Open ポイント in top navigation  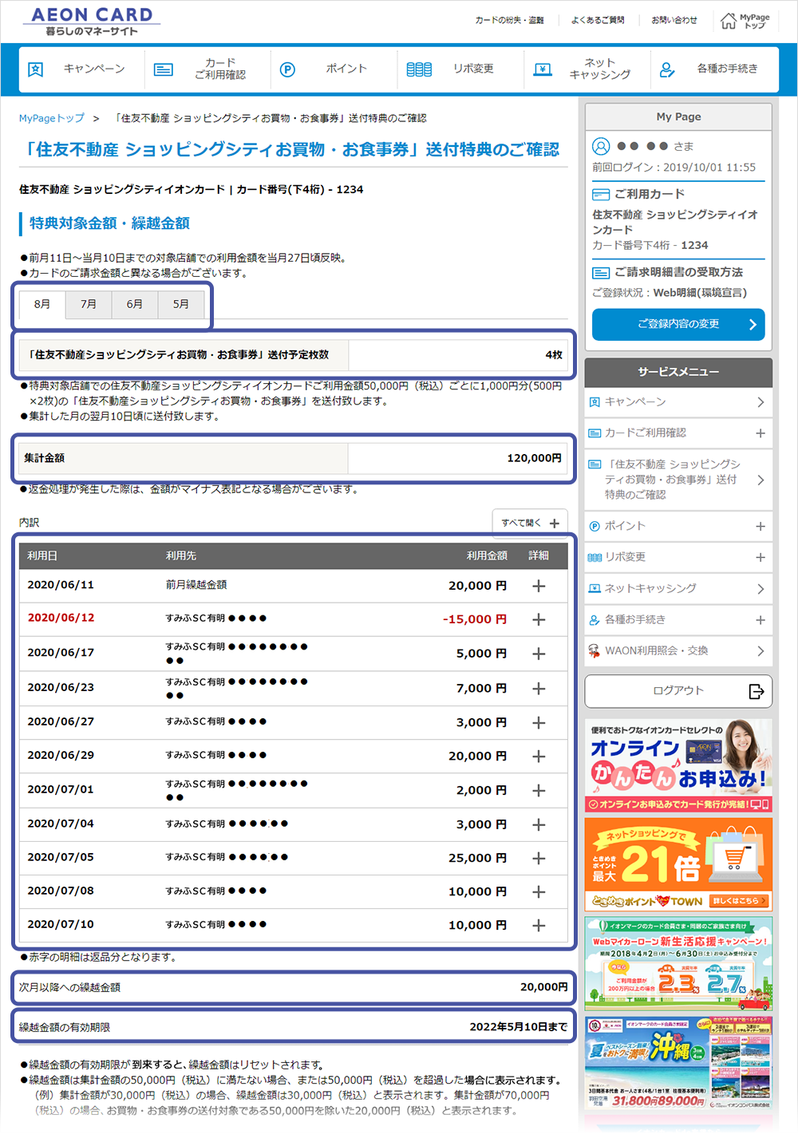point(334,69)
